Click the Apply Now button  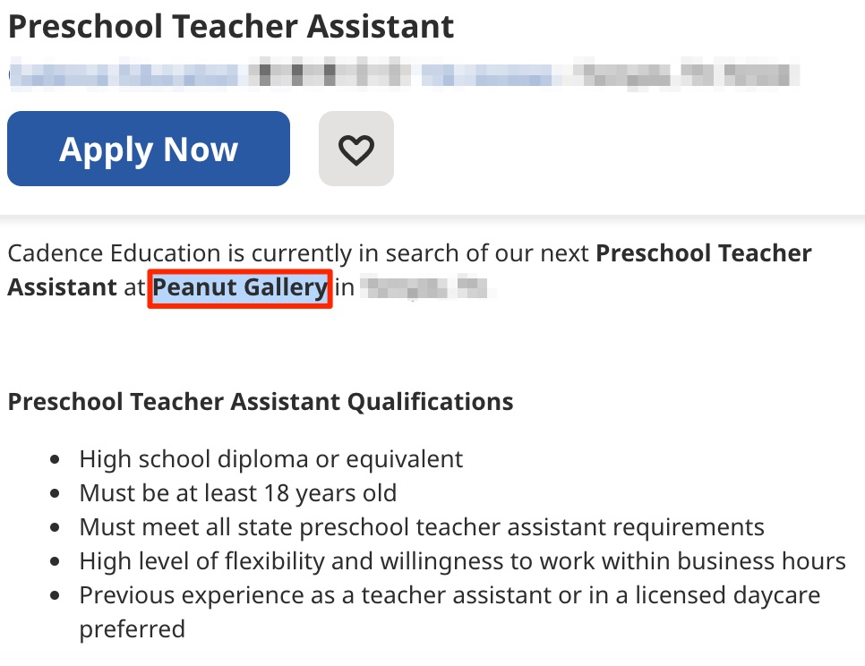(149, 149)
